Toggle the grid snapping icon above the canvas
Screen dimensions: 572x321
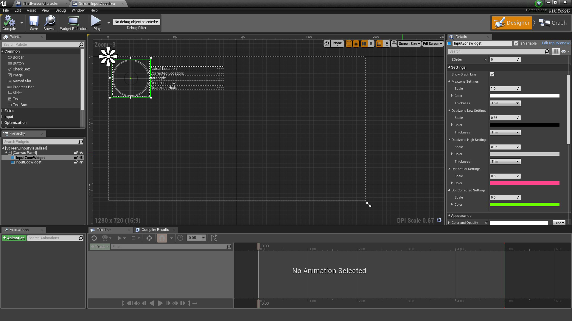[x=379, y=44]
